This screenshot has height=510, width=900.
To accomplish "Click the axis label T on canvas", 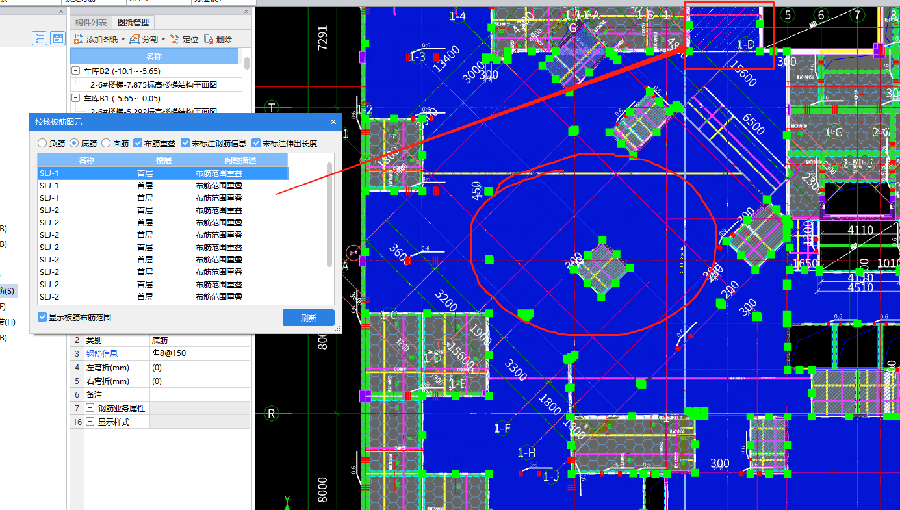I will [272, 107].
